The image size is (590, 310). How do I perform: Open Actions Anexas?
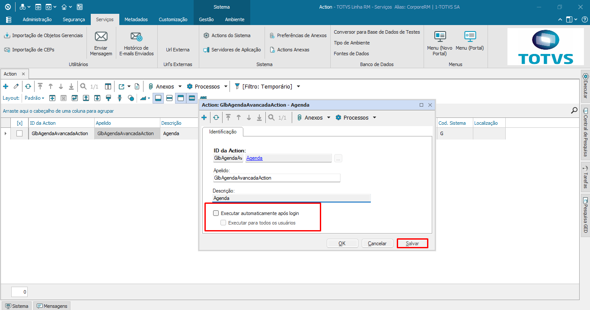click(289, 50)
